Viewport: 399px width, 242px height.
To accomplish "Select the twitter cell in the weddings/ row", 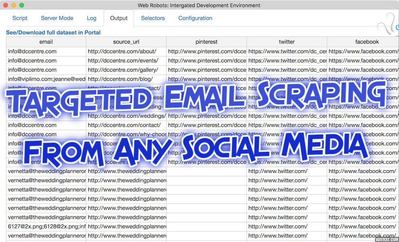I will tap(287, 116).
